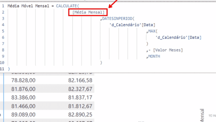This screenshot has height=122, width=216.
Task: Select the table cell 81.837,17
Action: (x=80, y=97)
